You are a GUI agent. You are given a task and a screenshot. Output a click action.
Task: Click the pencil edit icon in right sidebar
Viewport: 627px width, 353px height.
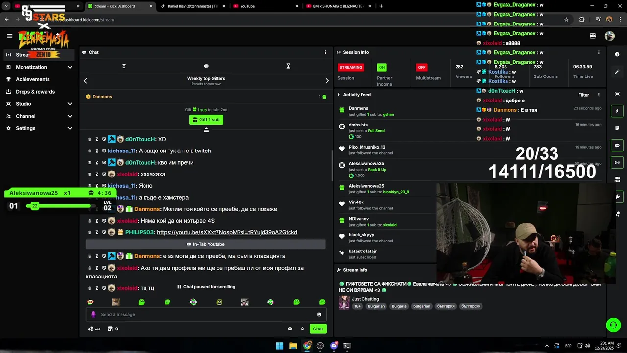pos(617,72)
